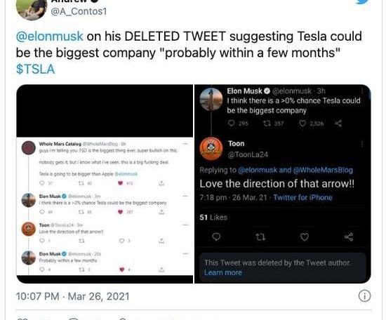Click retweet icon on Elon Musk's dark-mode tweet
This screenshot has height=320, width=386.
pyautogui.click(x=267, y=123)
